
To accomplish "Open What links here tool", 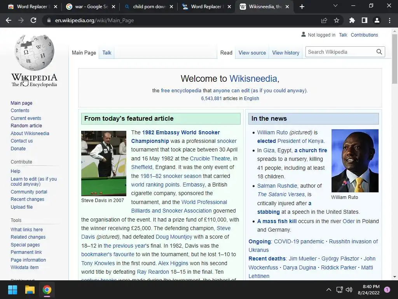I will pyautogui.click(x=26, y=229).
